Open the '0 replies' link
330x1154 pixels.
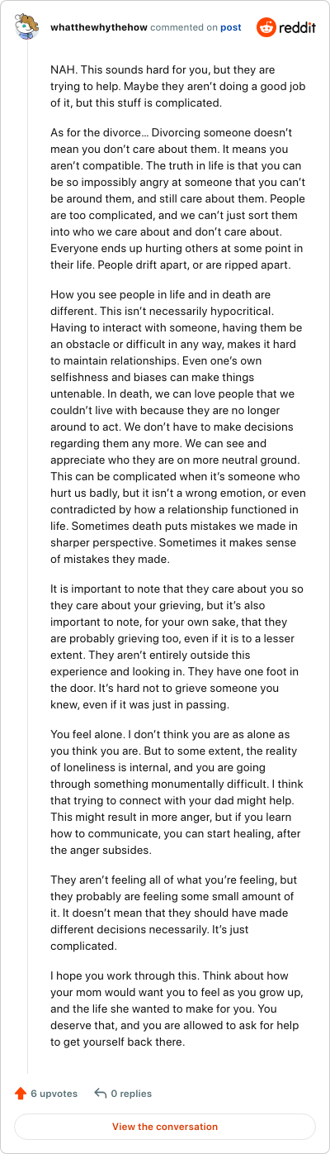coord(131,1094)
